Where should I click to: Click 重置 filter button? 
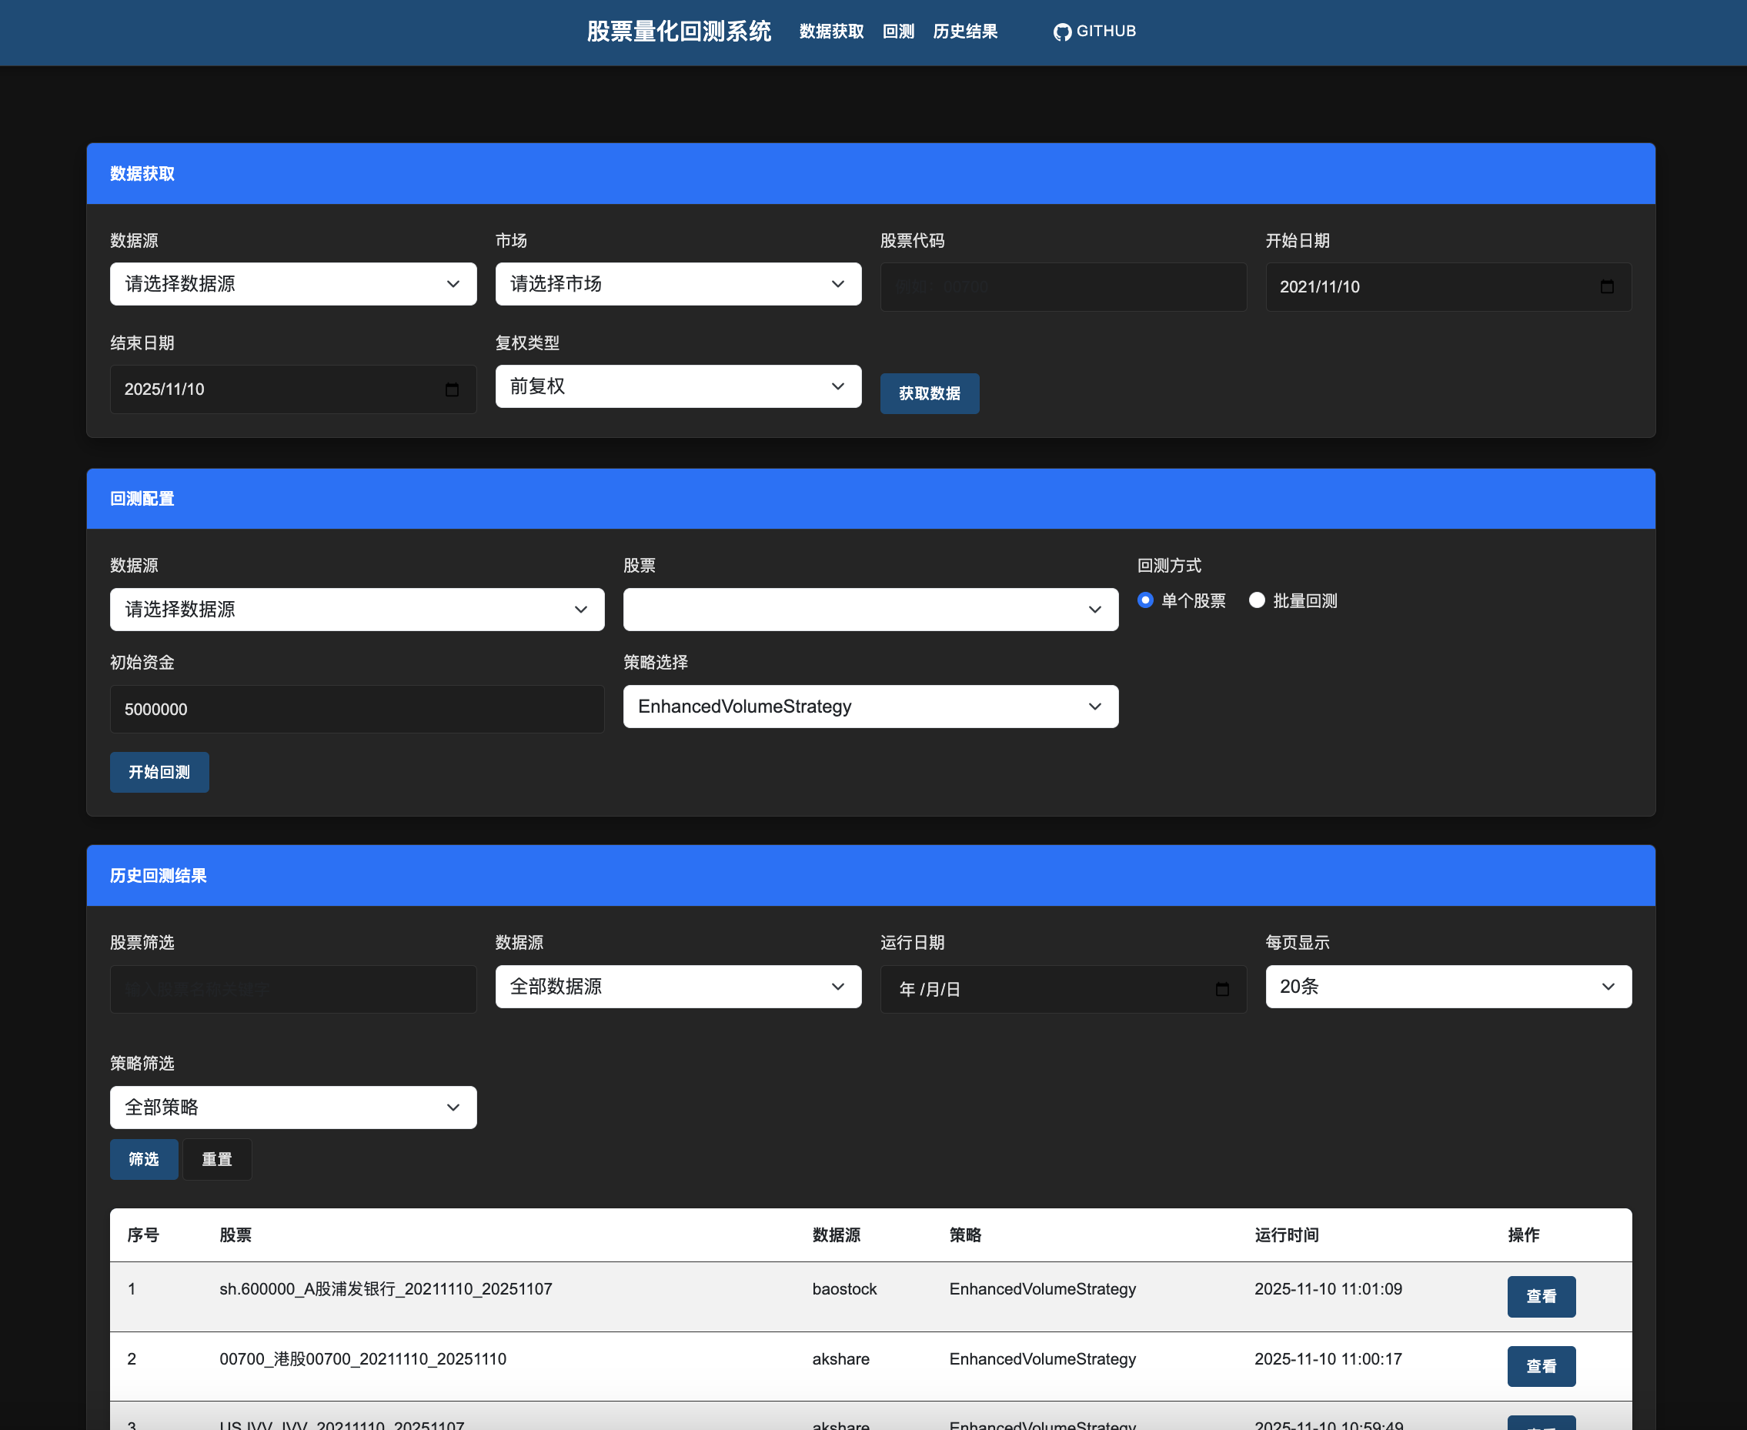pyautogui.click(x=216, y=1160)
